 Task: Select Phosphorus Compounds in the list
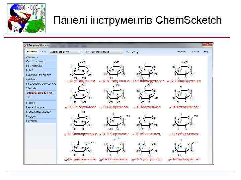tap(41, 84)
